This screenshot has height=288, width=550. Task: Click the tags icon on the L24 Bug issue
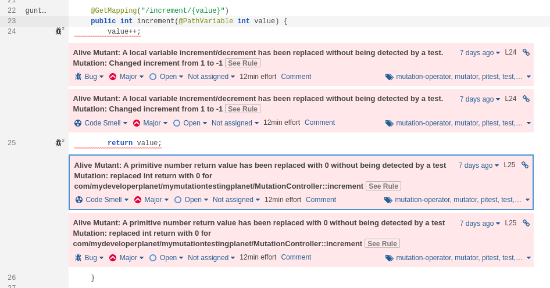[x=390, y=77]
